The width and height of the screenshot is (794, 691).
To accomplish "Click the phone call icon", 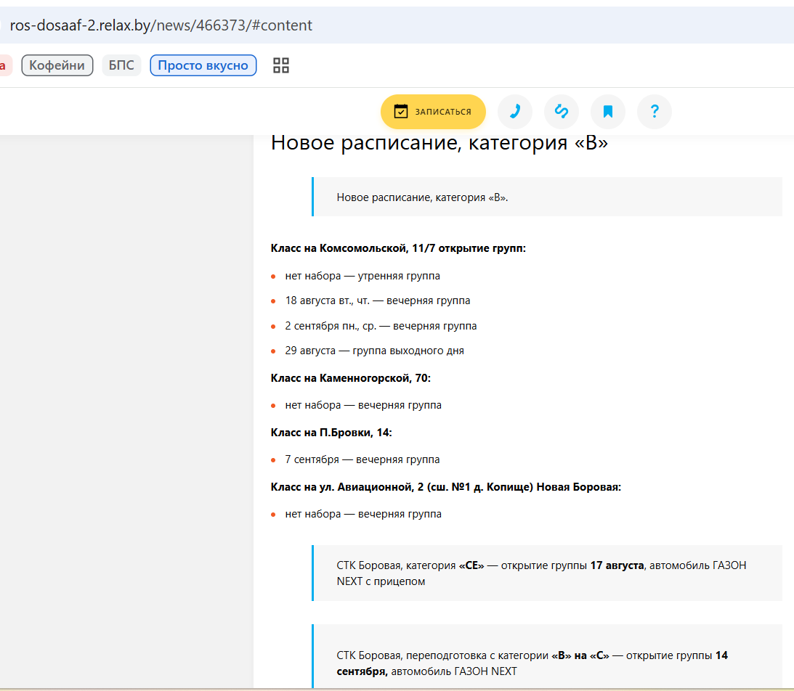I will (x=515, y=111).
